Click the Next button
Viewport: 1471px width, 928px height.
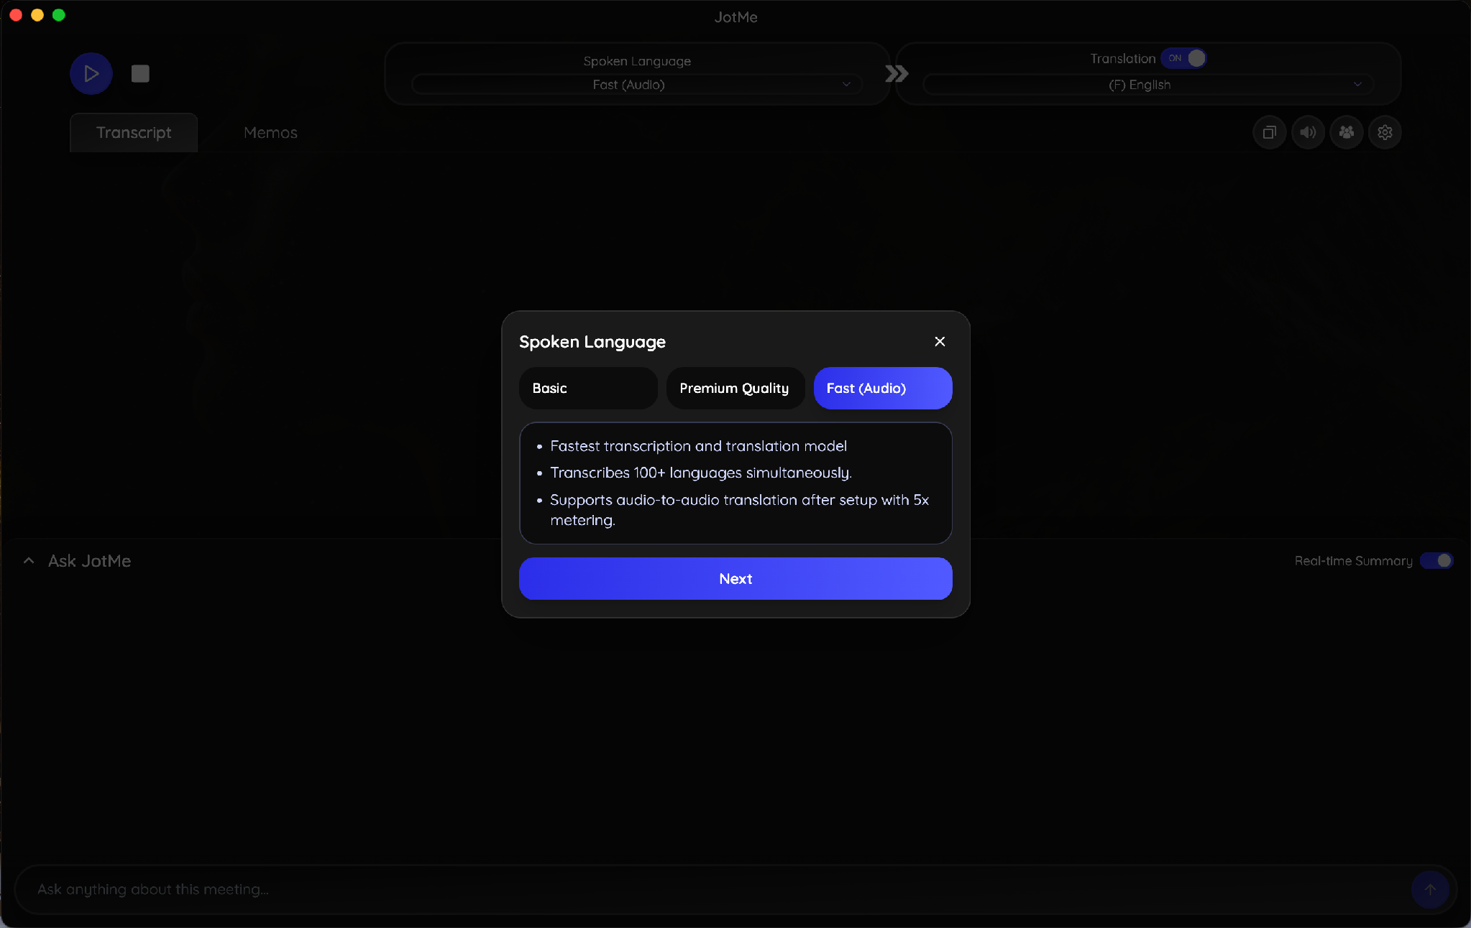pos(735,578)
